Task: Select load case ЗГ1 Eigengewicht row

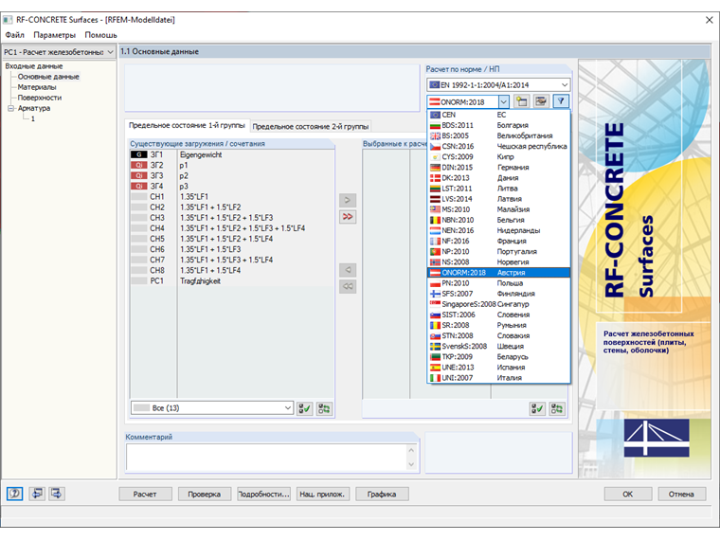Action: coord(232,154)
